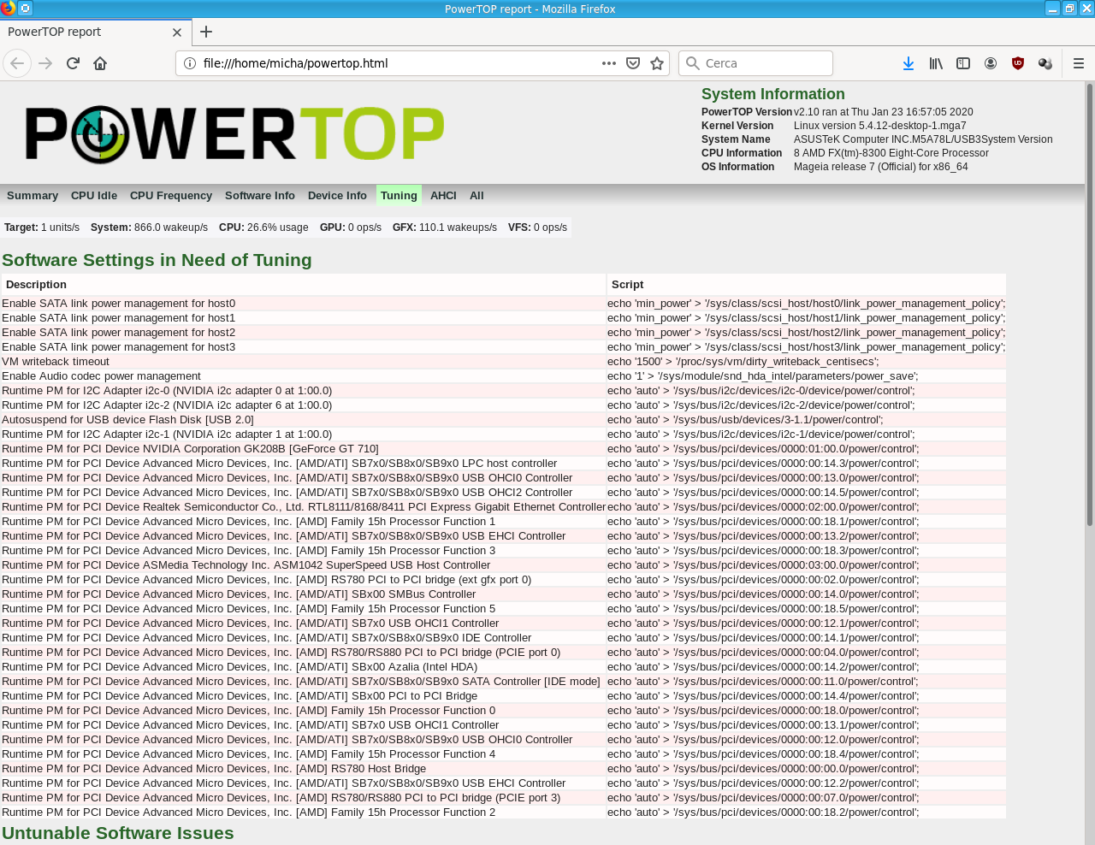Close the PowerTOP report tab

177,32
